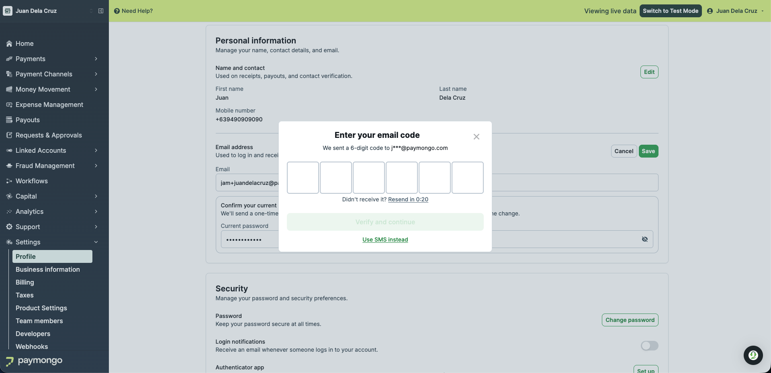Click the Expense Management sidebar icon

[9, 105]
